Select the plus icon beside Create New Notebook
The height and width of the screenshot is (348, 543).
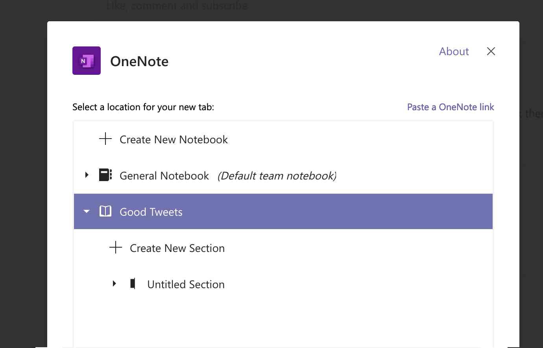click(x=105, y=139)
